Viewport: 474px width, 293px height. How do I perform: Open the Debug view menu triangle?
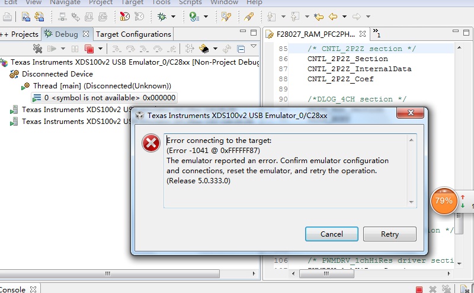point(254,46)
